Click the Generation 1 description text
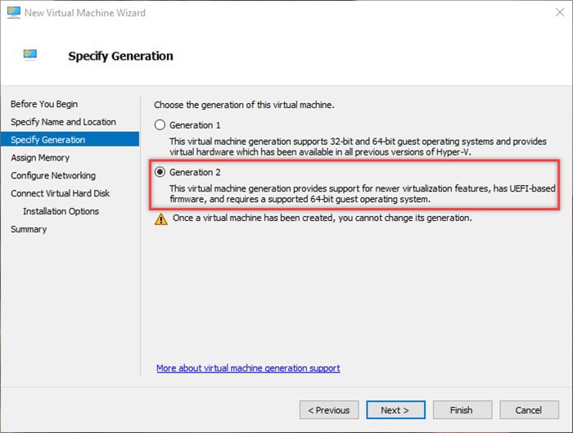This screenshot has width=573, height=433. pyautogui.click(x=358, y=147)
